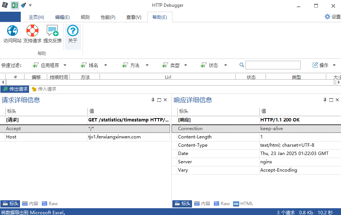Switch to the Performance 性能(P) ribbon tab
Image resolution: width=341 pixels, height=215 pixels.
point(108,17)
